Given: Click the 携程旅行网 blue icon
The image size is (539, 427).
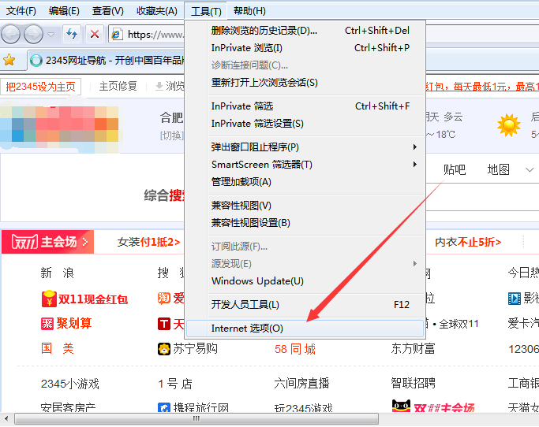Looking at the screenshot, I should pos(164,407).
